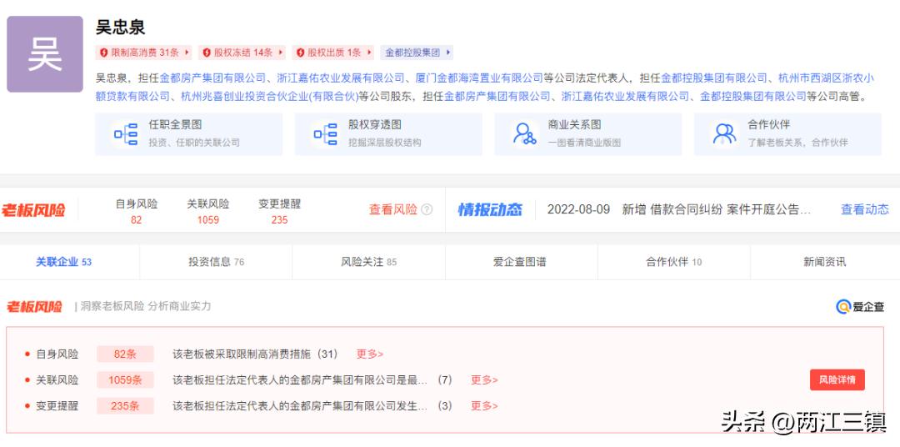The image size is (900, 447).
Task: Click the purple 吴 avatar thumbnail
Action: coord(45,54)
